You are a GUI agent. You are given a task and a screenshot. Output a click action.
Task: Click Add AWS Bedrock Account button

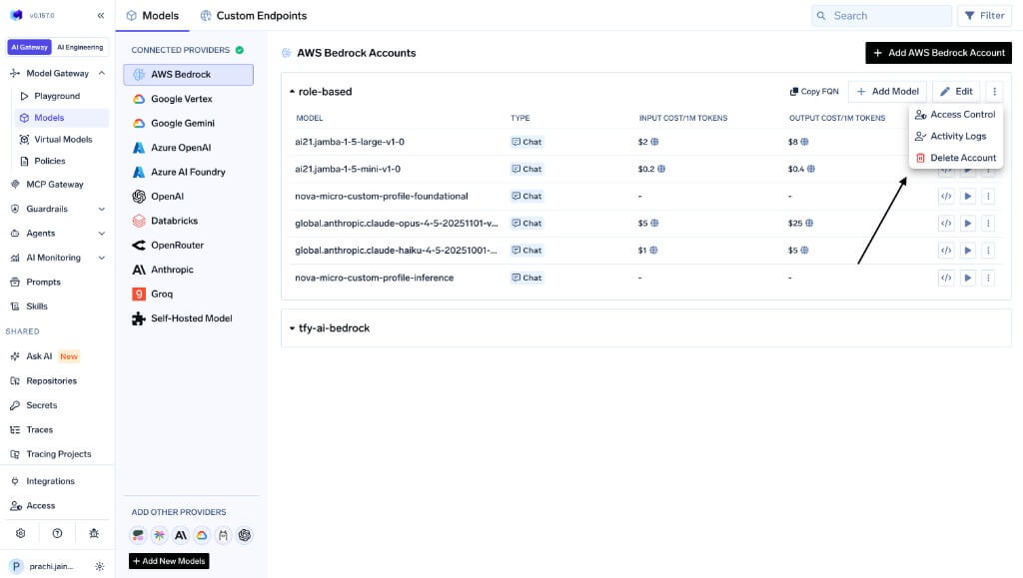(938, 53)
